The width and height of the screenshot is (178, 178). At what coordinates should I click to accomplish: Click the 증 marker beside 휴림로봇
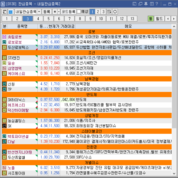(x=4, y=37)
